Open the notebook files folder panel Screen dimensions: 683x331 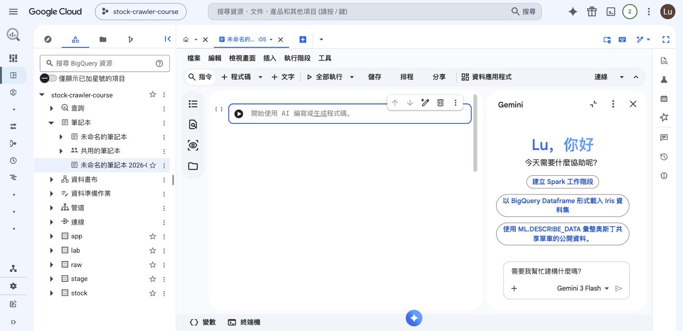[193, 166]
